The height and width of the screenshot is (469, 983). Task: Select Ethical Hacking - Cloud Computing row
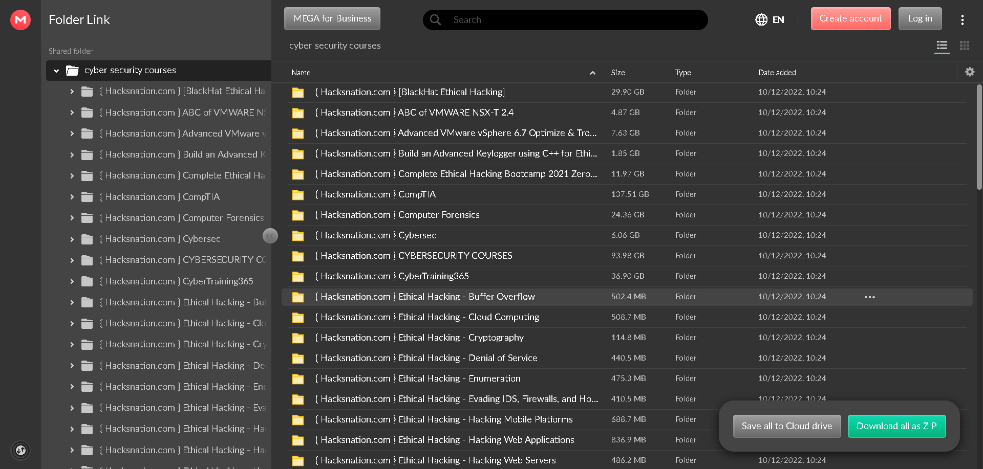[x=627, y=317]
